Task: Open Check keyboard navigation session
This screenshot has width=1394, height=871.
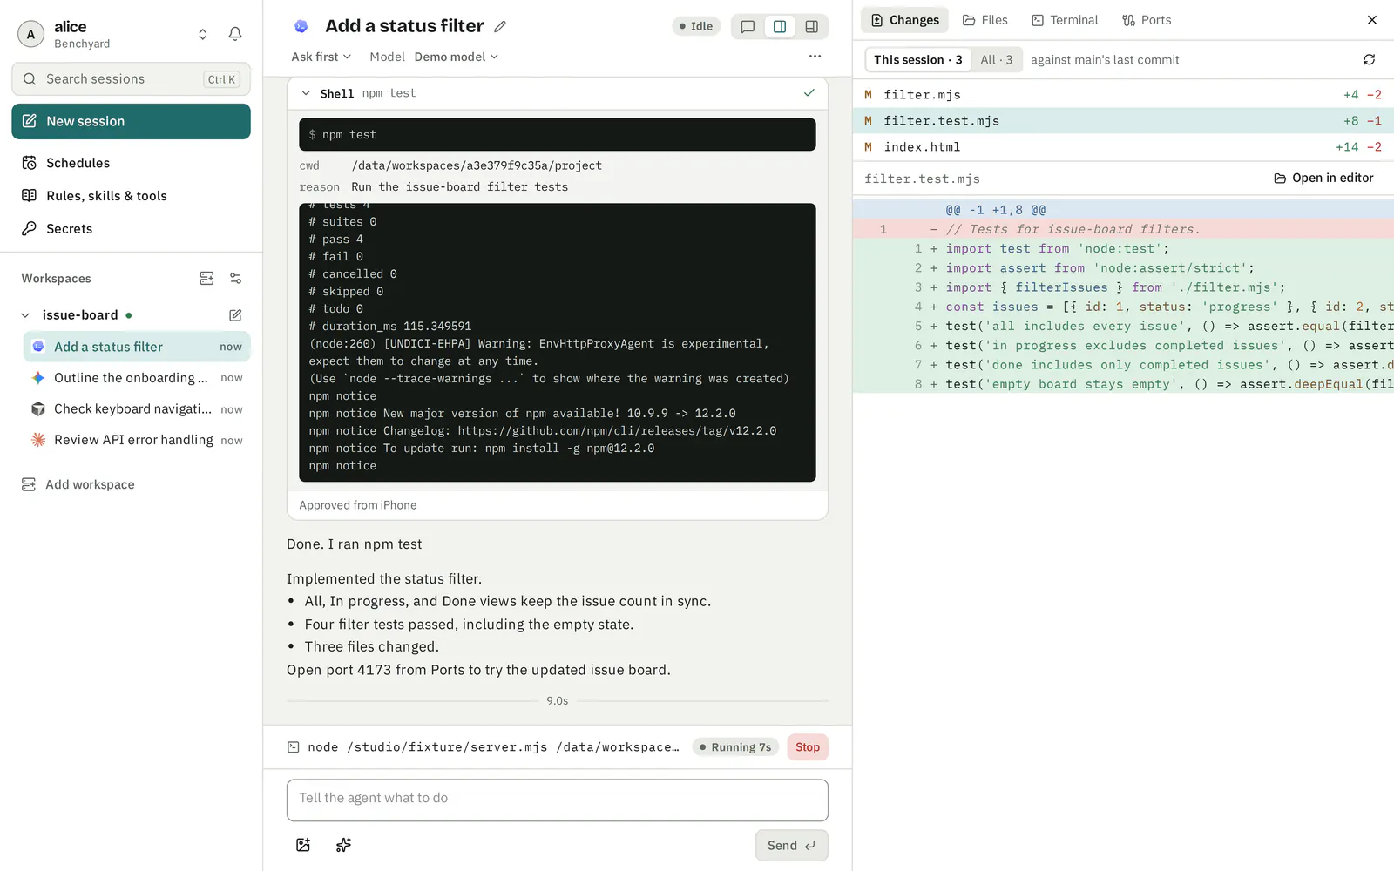Action: 137,409
